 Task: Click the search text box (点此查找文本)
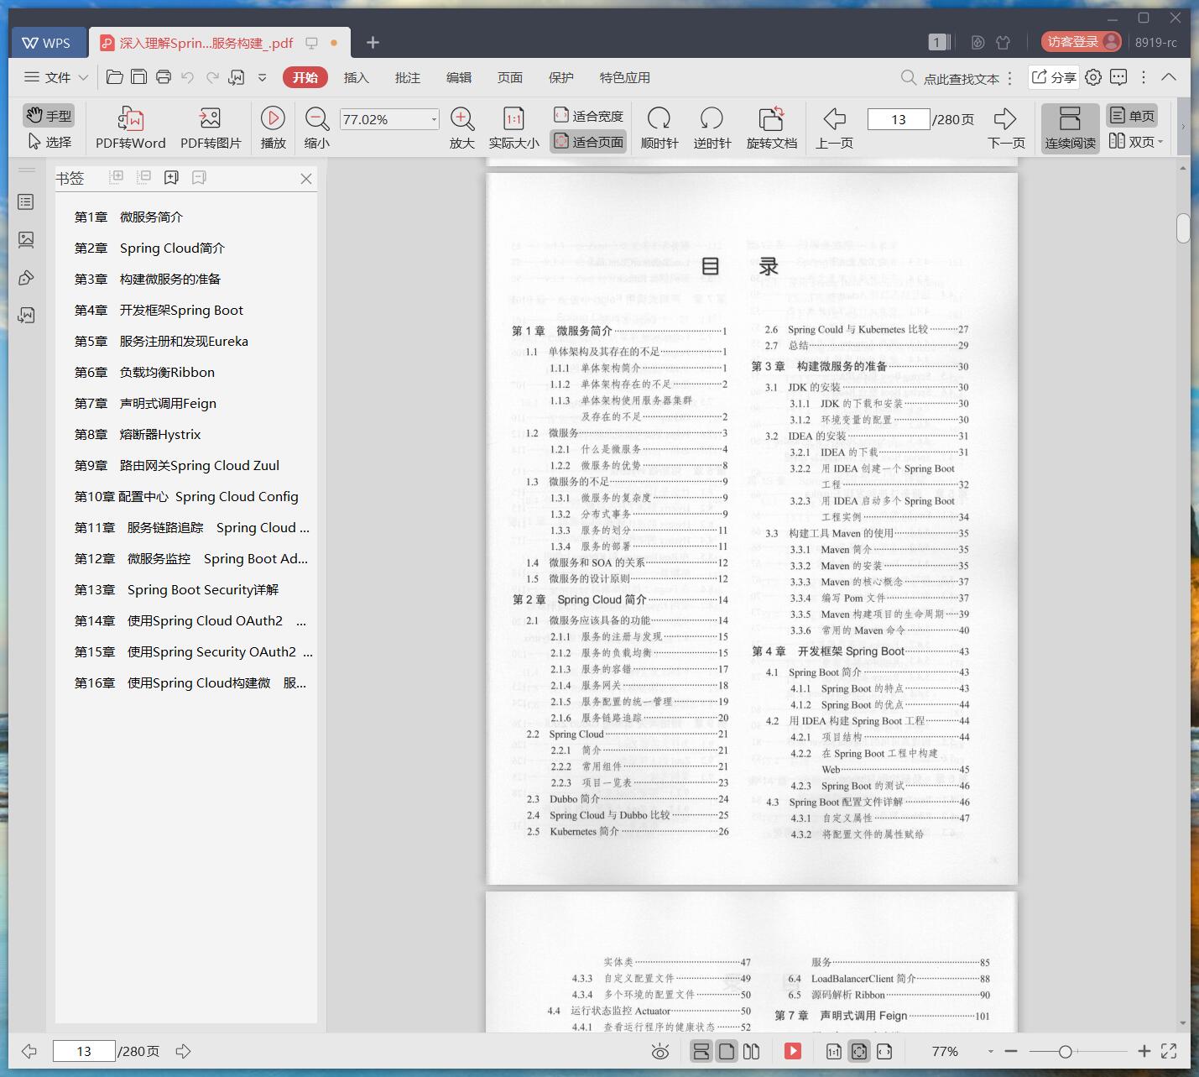pos(961,78)
